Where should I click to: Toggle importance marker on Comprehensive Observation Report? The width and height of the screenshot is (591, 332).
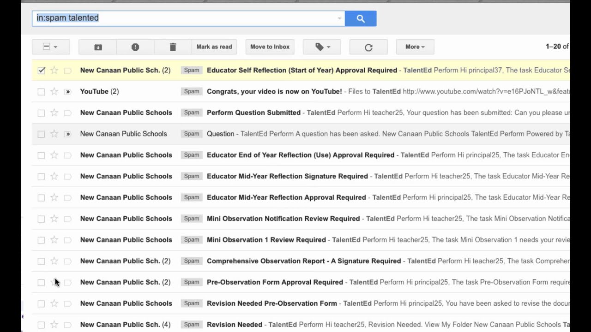click(x=68, y=261)
